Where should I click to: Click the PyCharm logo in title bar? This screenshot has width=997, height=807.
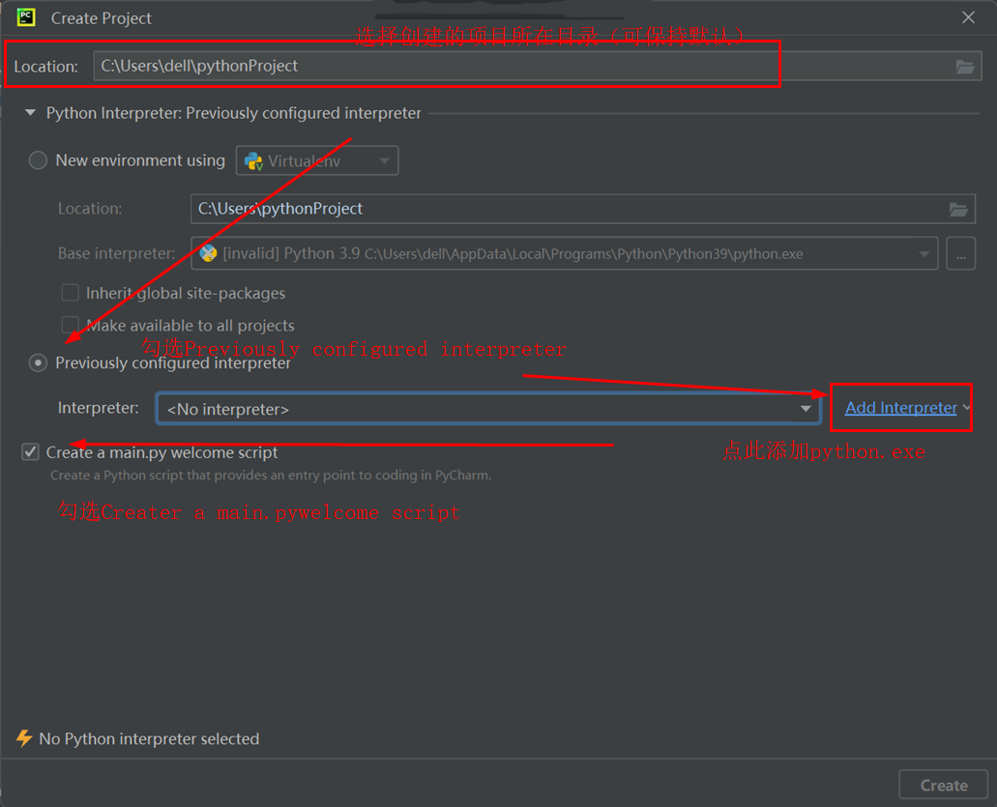26,17
